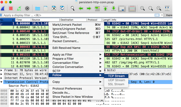Open the Expression filter builder
The width and height of the screenshot is (181, 107).
coord(169,15)
